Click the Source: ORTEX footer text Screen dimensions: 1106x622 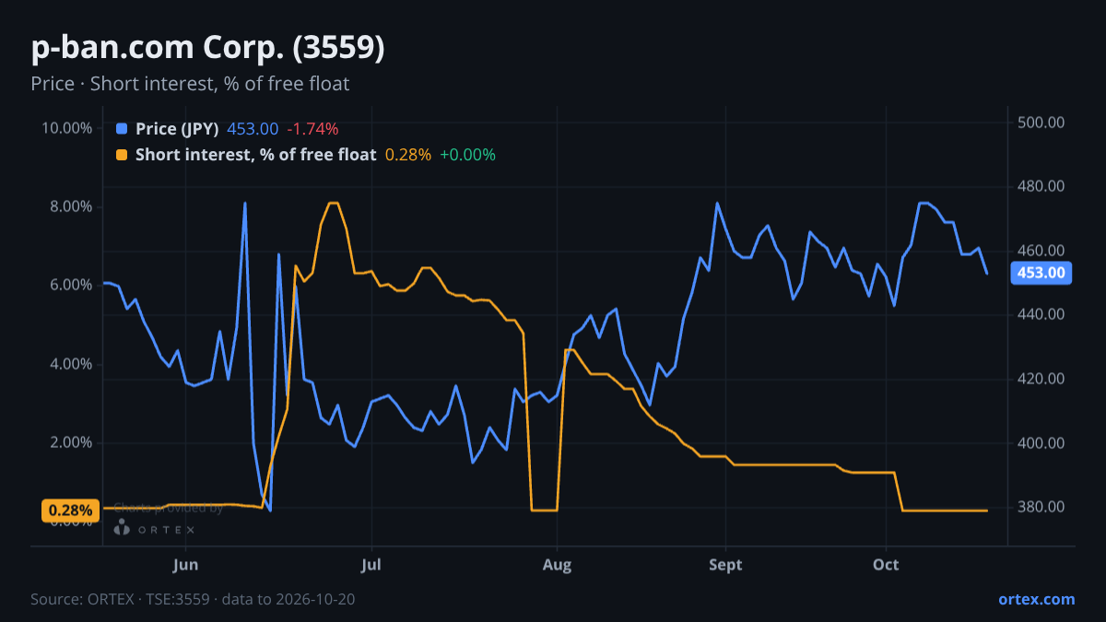(193, 599)
